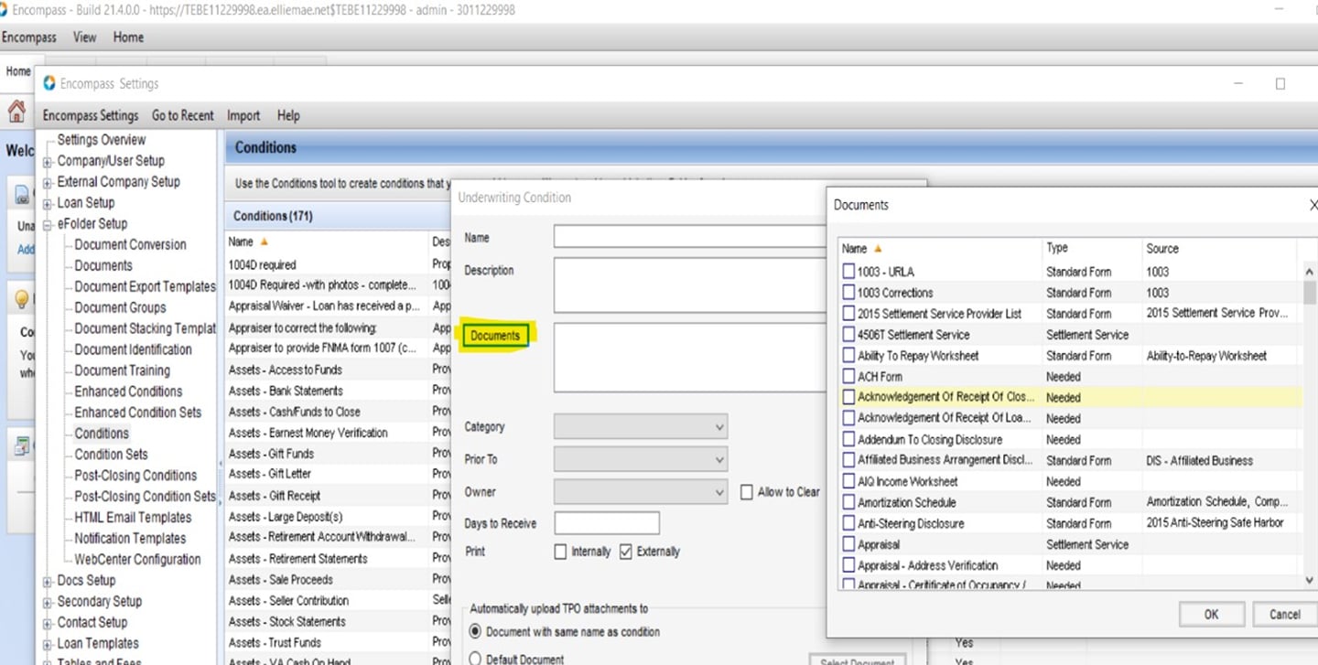
Task: Check the ACH Form document checkbox
Action: 848,376
